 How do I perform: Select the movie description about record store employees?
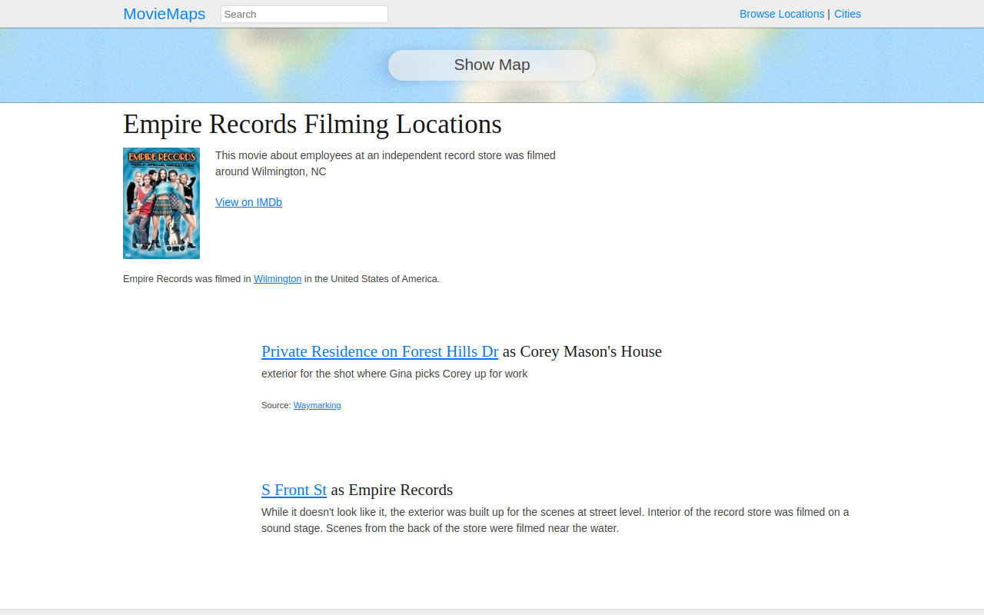click(x=385, y=163)
